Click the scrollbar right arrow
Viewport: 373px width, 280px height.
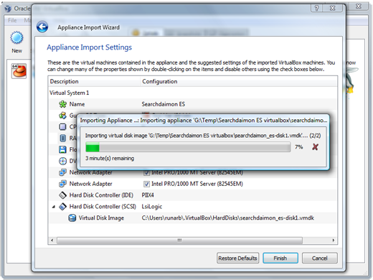[334, 240]
